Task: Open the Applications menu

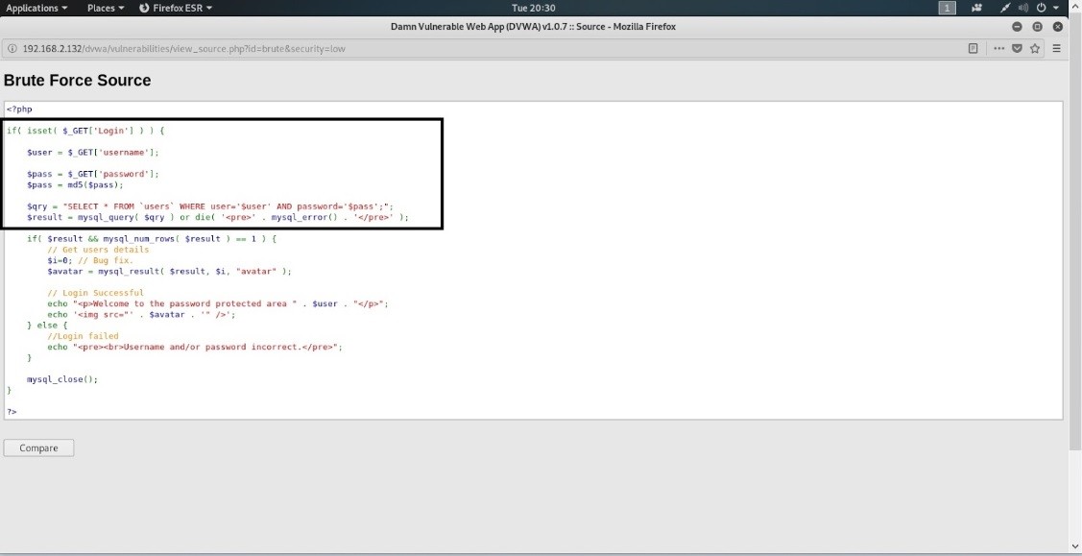Action: point(36,8)
